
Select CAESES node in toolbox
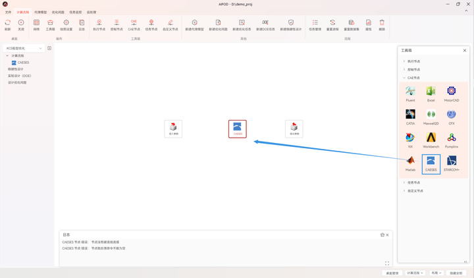431,164
